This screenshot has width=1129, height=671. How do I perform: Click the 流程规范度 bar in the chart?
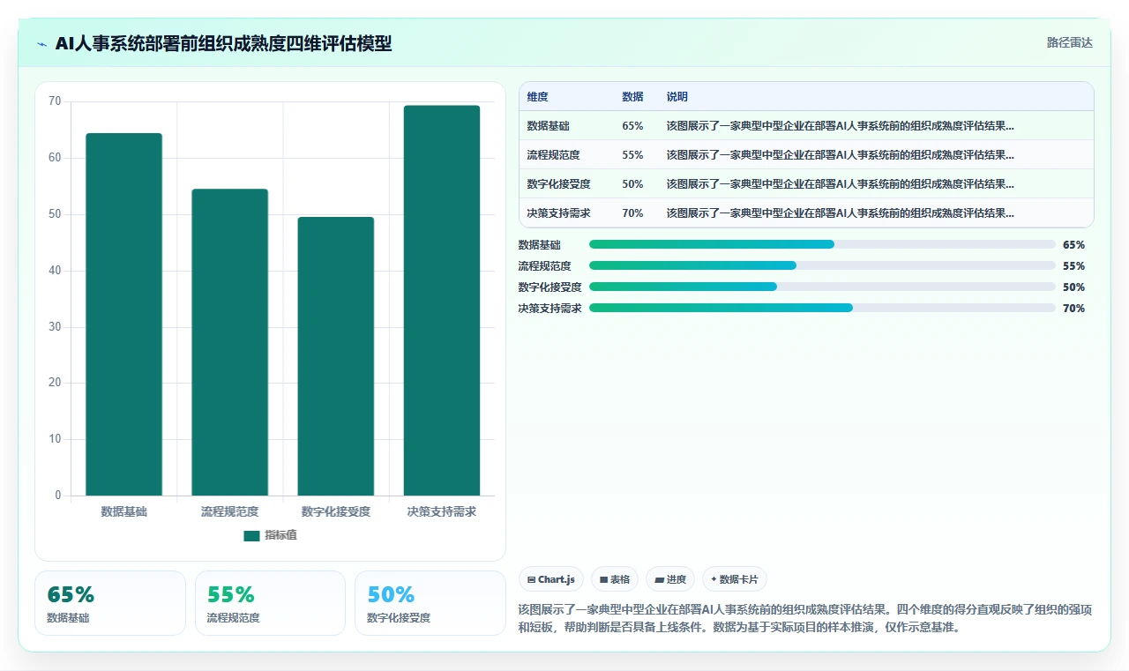[229, 342]
